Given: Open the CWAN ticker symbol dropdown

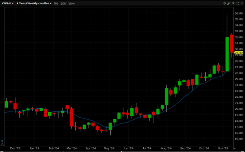Looking at the screenshot, I should tap(8, 3).
